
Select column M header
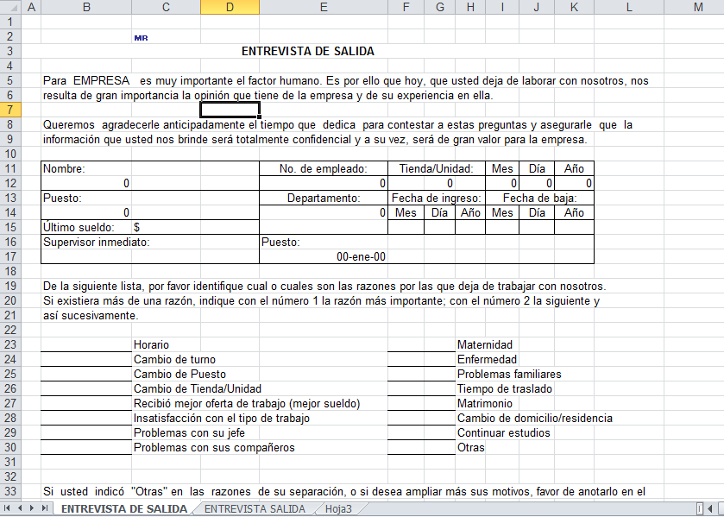[x=694, y=7]
